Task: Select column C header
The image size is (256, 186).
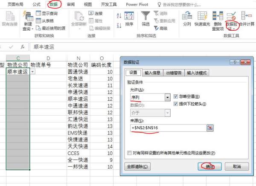Action: tap(18, 58)
